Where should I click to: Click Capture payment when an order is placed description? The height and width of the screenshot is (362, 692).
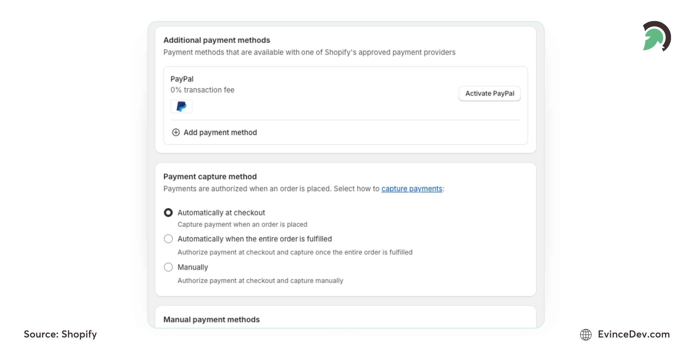pos(242,224)
